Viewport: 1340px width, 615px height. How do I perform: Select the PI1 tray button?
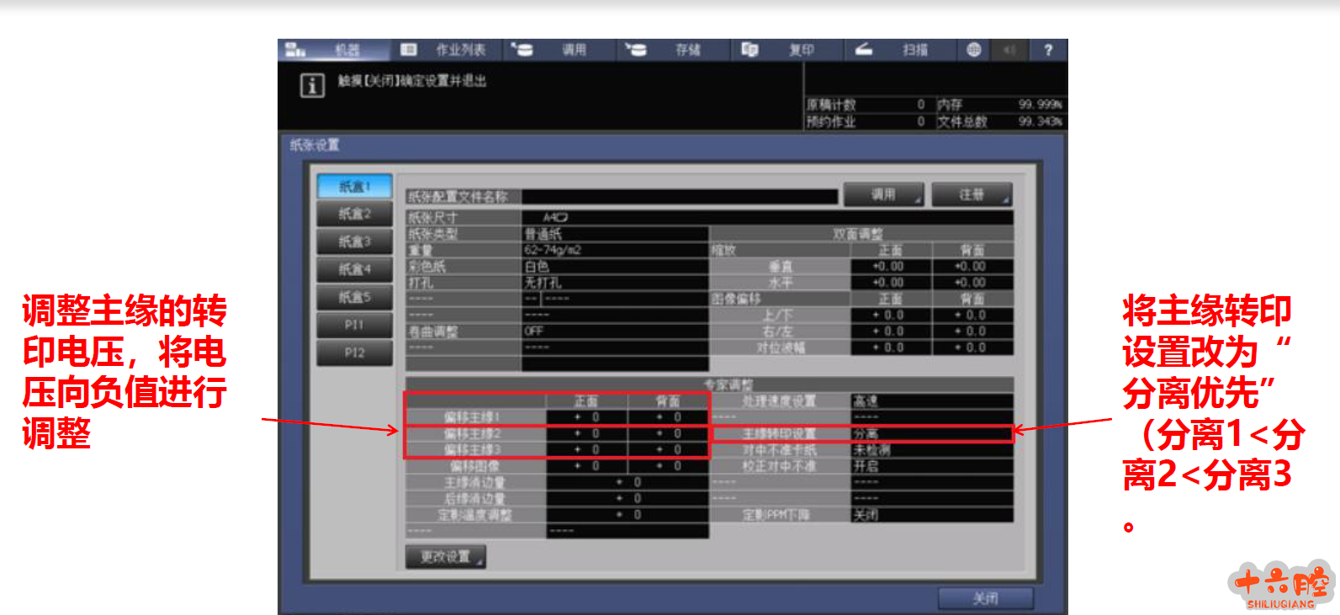pos(354,325)
